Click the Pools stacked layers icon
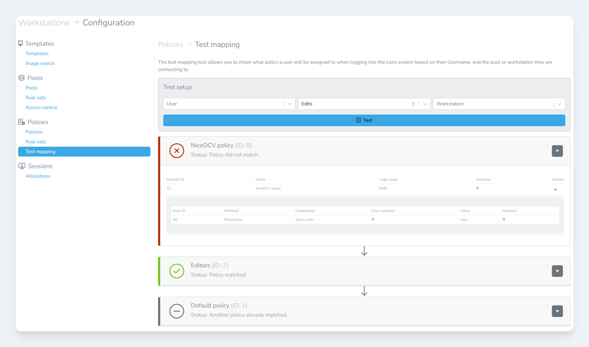Viewport: 589px width, 347px height. (x=21, y=78)
